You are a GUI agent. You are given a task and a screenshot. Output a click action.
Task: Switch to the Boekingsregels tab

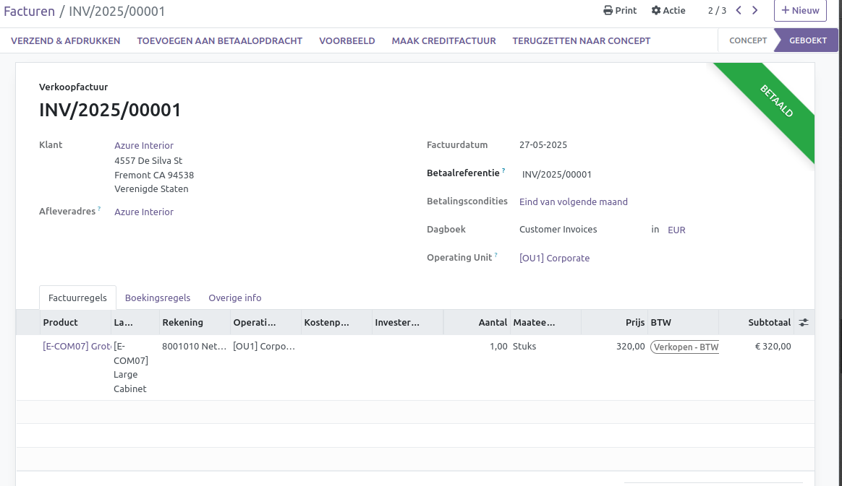point(158,298)
